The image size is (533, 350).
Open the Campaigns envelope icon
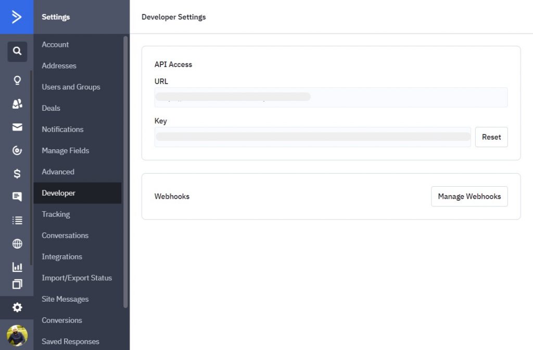click(x=17, y=127)
